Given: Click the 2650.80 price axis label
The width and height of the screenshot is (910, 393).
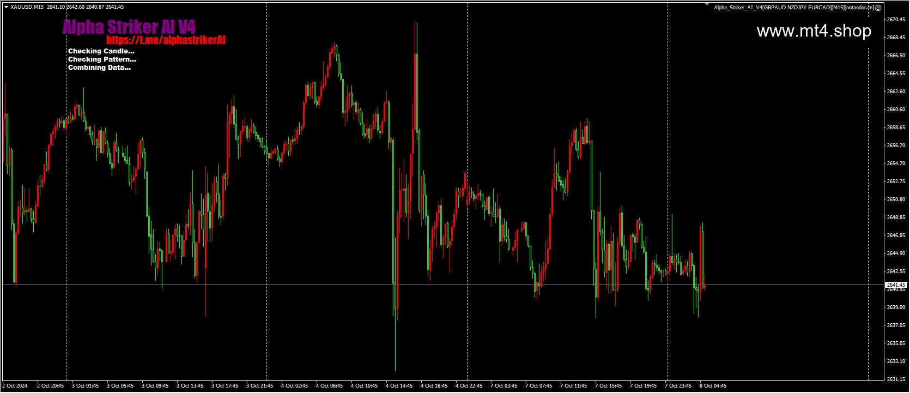Looking at the screenshot, I should coord(896,199).
